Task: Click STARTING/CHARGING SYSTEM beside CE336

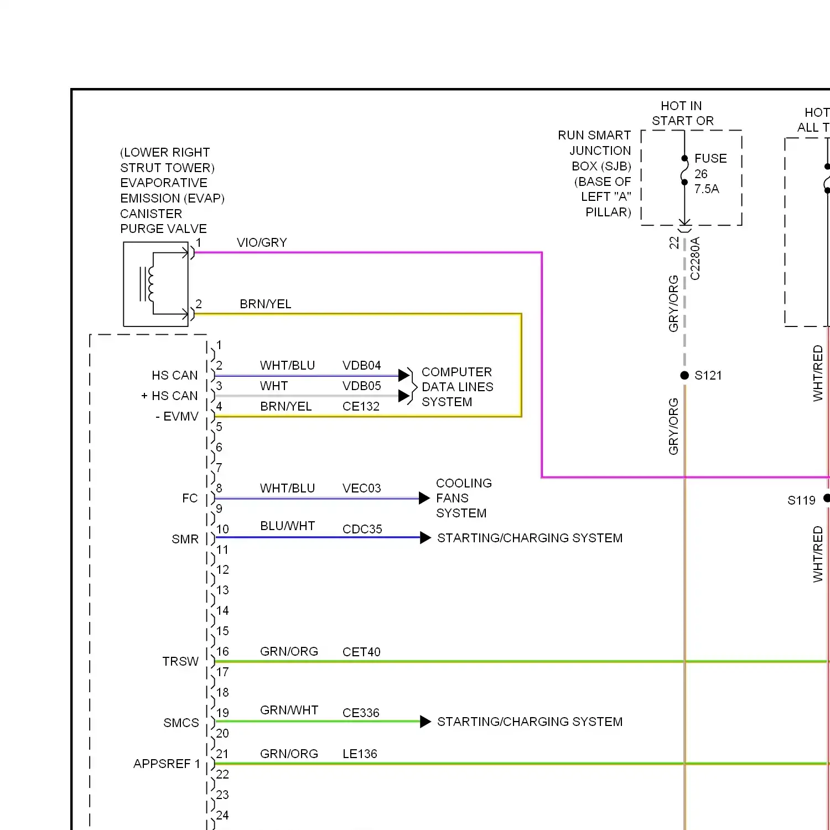Action: (530, 722)
